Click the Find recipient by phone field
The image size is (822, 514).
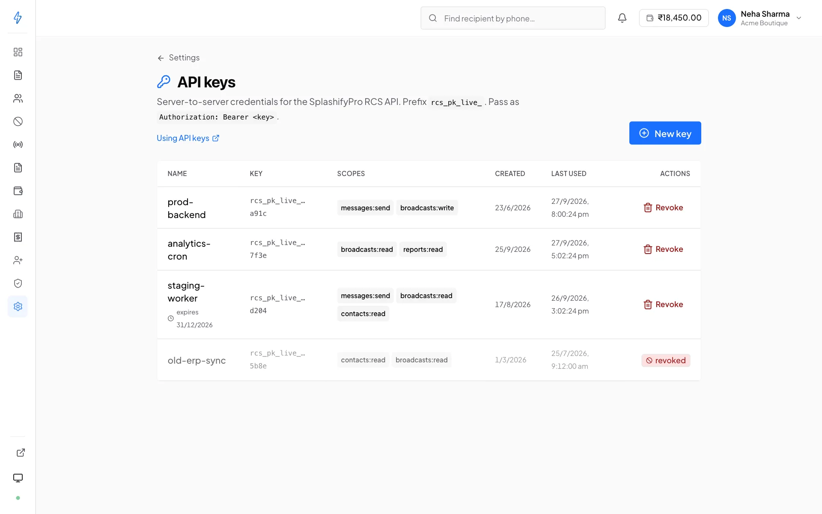tap(513, 18)
